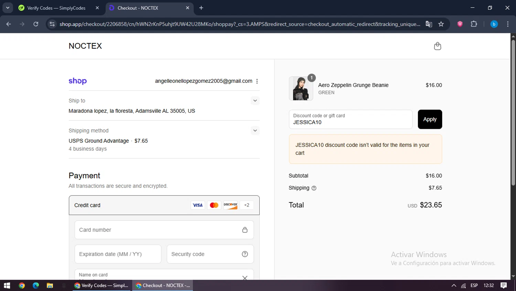Screen dimensions: 516x291
Task: Open the Chrome three-dot menu
Action: [508, 24]
